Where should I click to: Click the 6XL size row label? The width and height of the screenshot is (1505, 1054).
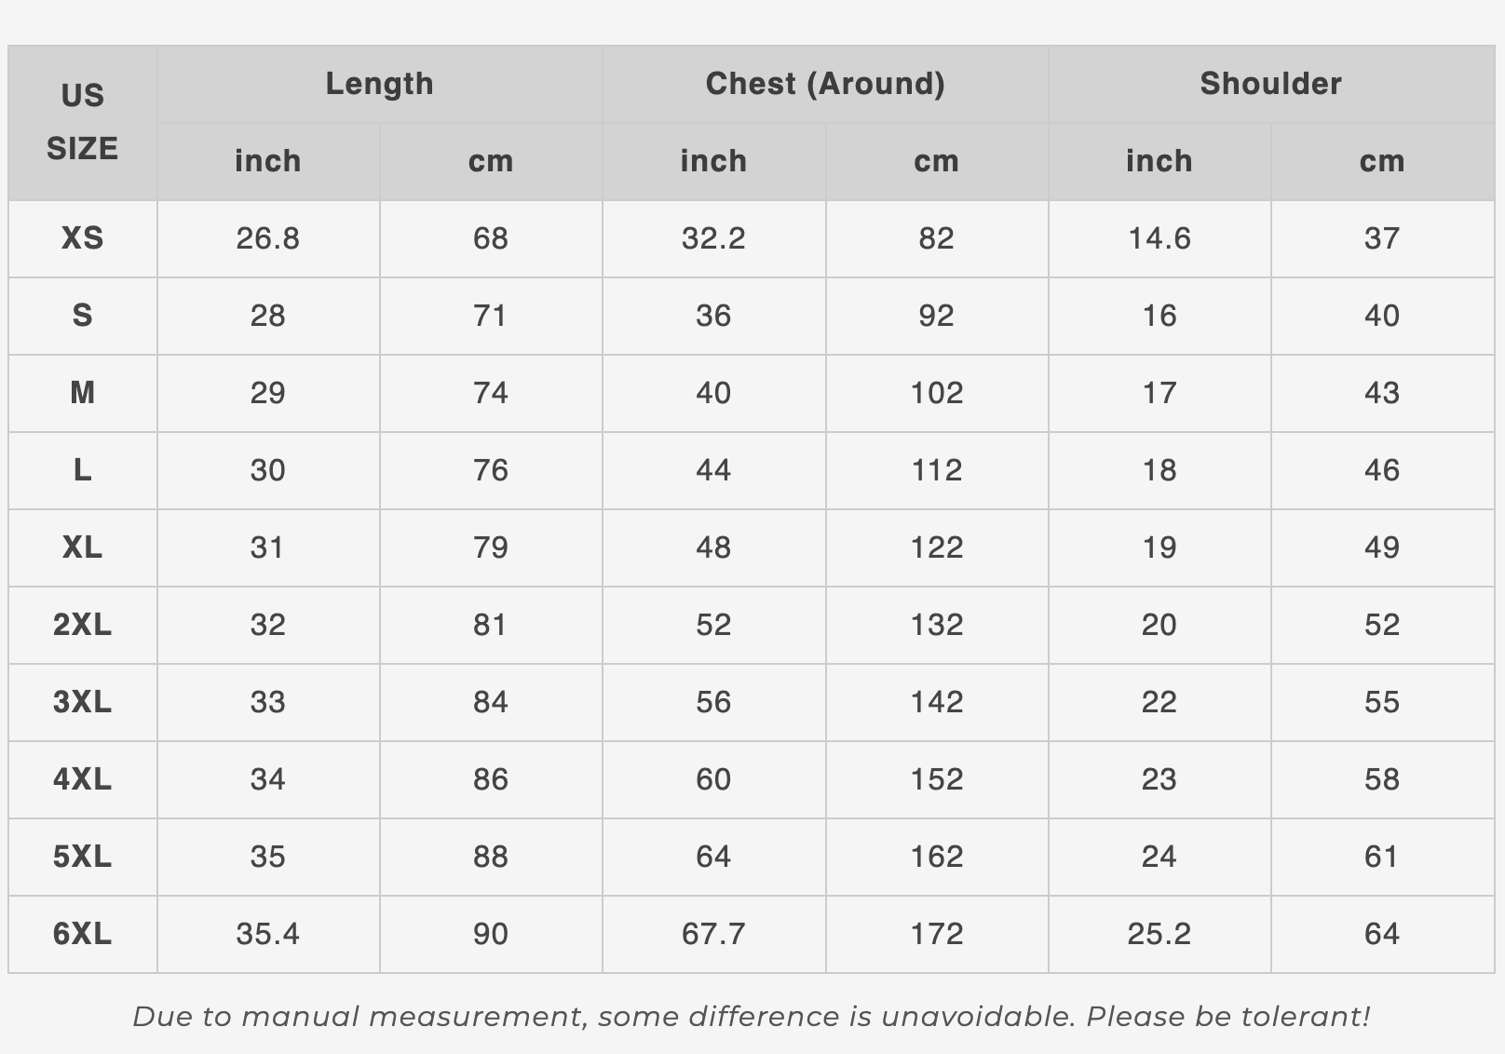pyautogui.click(x=82, y=934)
